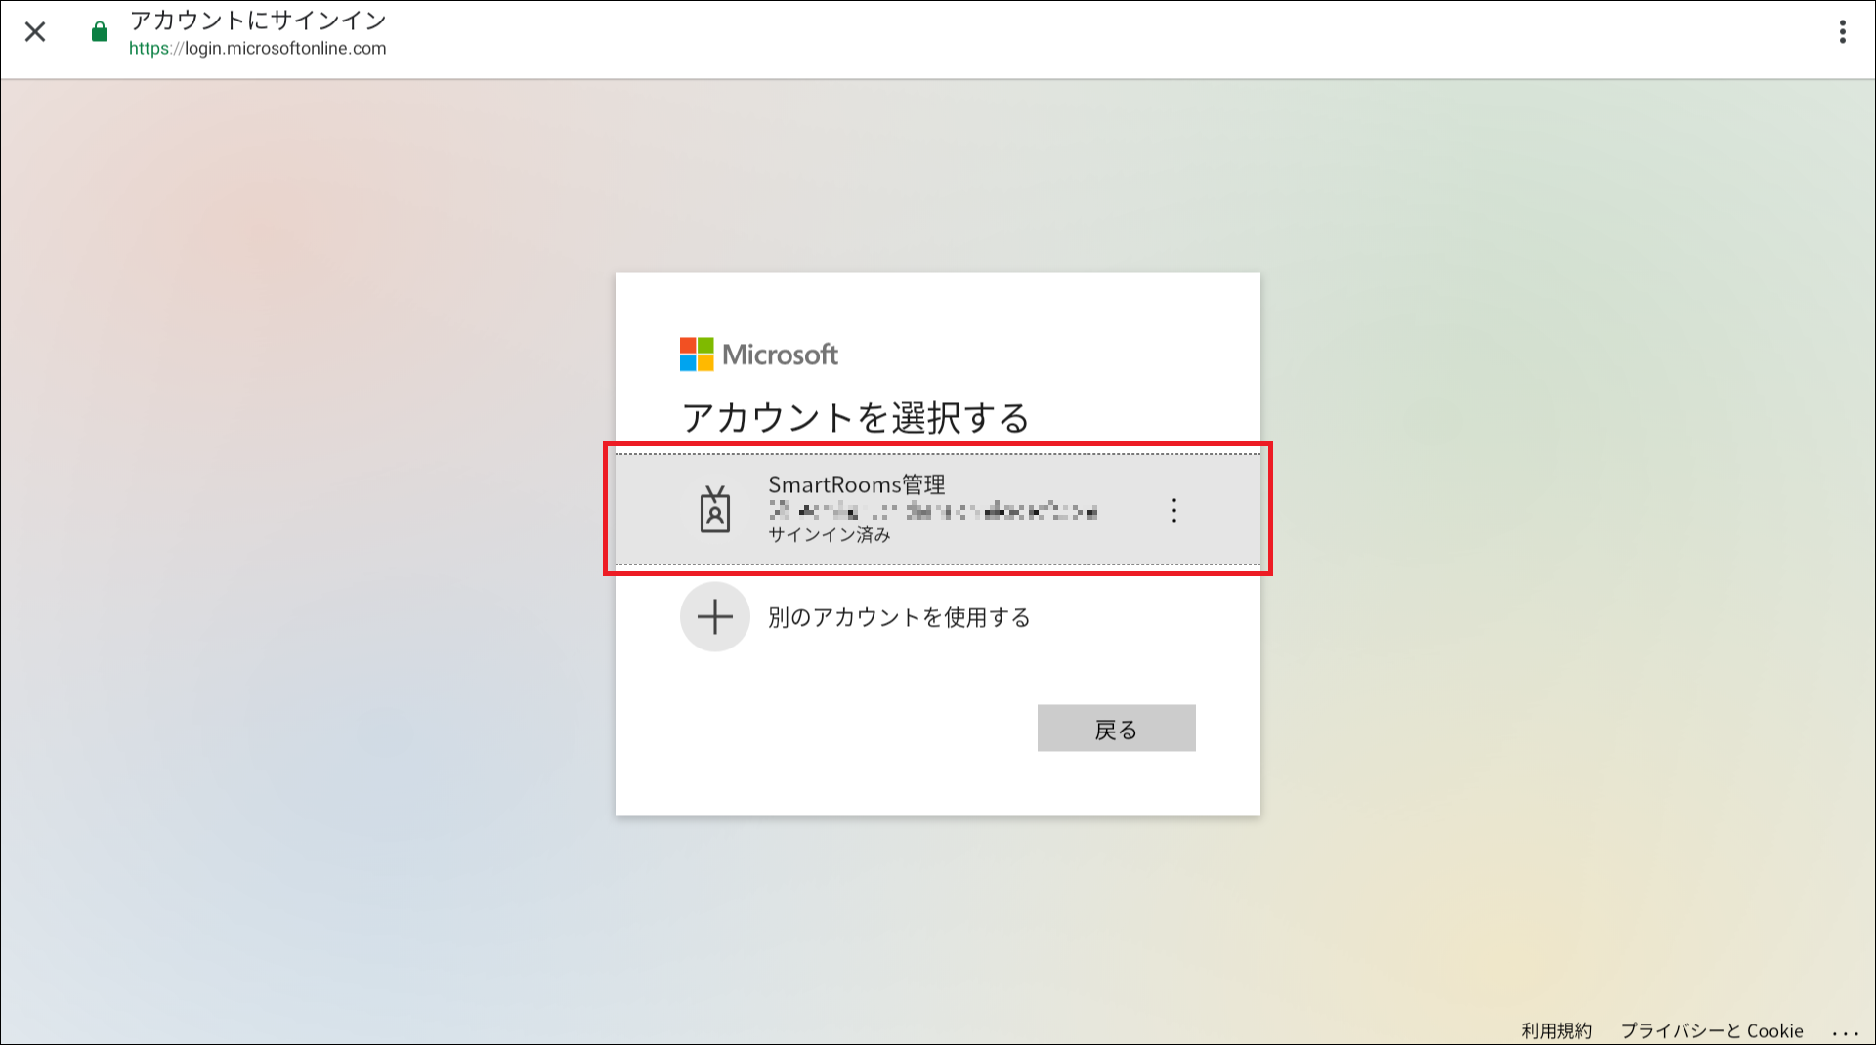Click the blurred account email address
The height and width of the screenshot is (1045, 1876).
pyautogui.click(x=932, y=511)
